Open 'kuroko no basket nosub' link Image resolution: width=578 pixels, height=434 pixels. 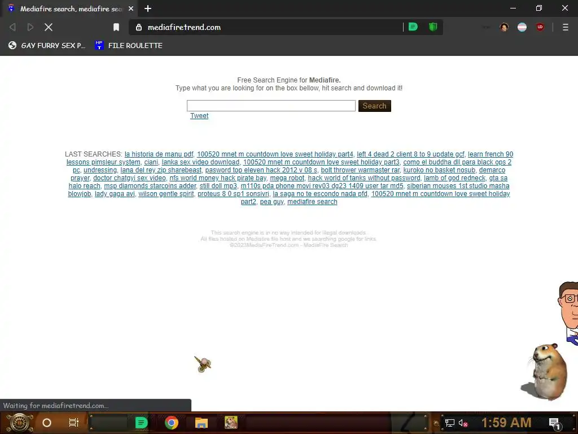[439, 170]
